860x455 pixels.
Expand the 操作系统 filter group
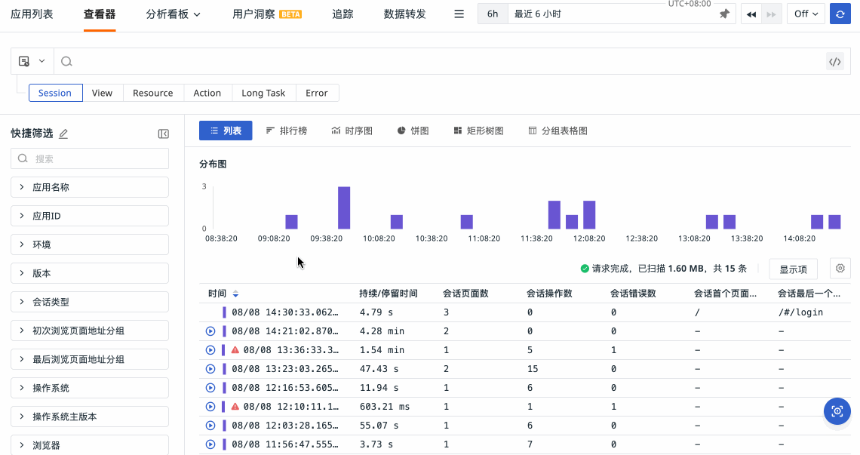90,388
